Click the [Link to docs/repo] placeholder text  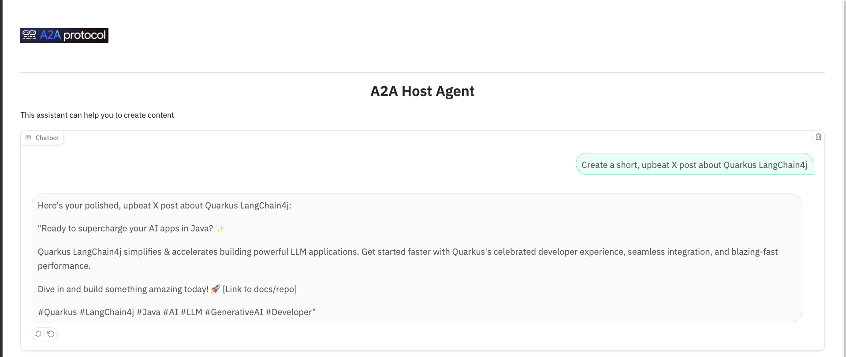260,289
